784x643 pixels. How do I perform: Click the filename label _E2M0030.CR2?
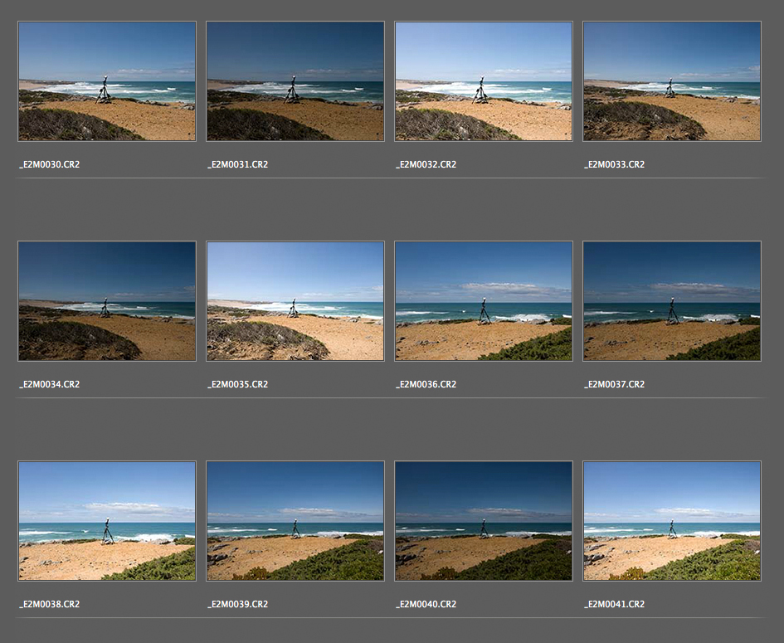pos(50,164)
